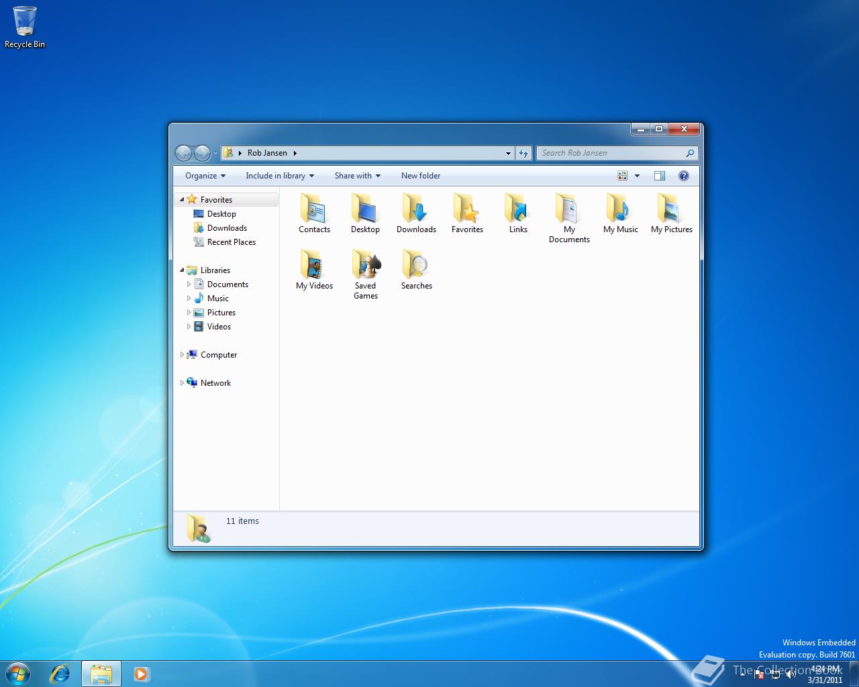Image resolution: width=859 pixels, height=687 pixels.
Task: Click the New folder button
Action: click(x=420, y=175)
